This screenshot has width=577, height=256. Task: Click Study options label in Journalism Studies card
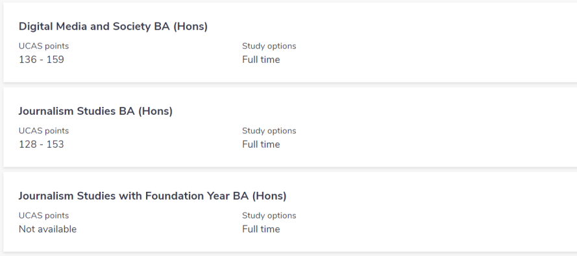[269, 131]
